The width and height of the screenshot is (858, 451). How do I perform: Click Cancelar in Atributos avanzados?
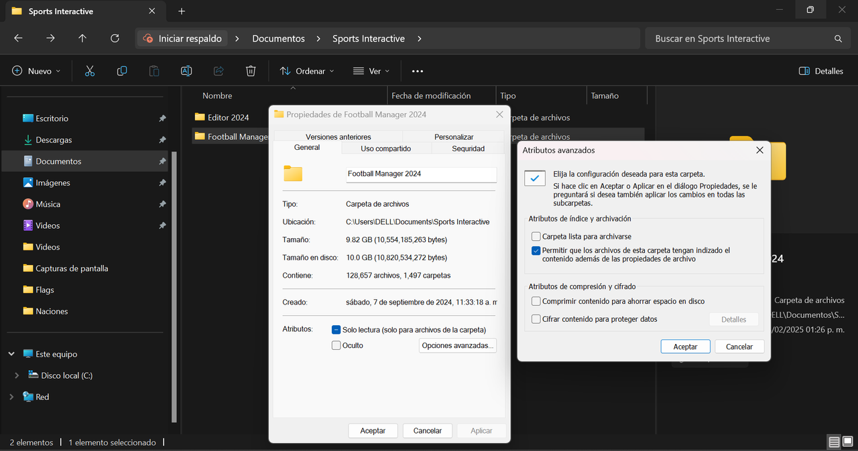tap(739, 347)
